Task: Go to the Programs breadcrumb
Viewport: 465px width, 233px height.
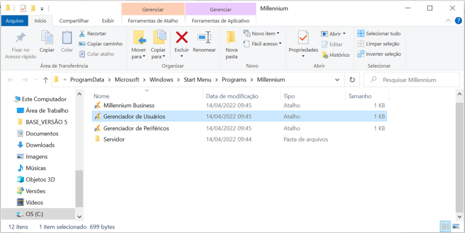Action: click(x=234, y=80)
